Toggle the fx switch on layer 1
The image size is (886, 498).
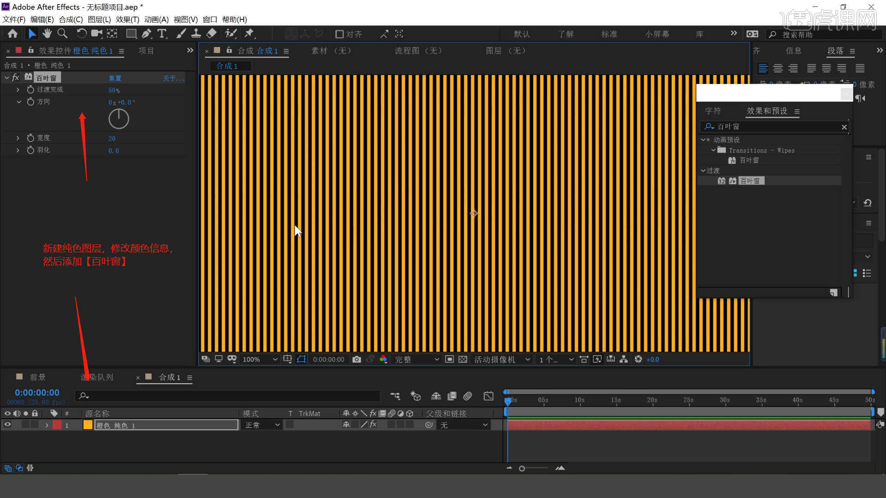click(373, 425)
